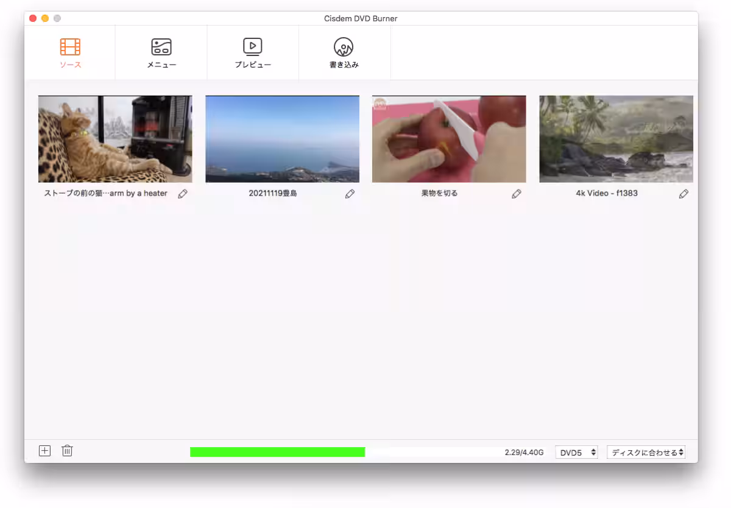Add a new video with plus icon
The image size is (731, 508).
pyautogui.click(x=44, y=451)
